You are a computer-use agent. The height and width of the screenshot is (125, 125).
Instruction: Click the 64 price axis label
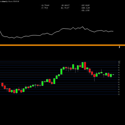point(119,82)
